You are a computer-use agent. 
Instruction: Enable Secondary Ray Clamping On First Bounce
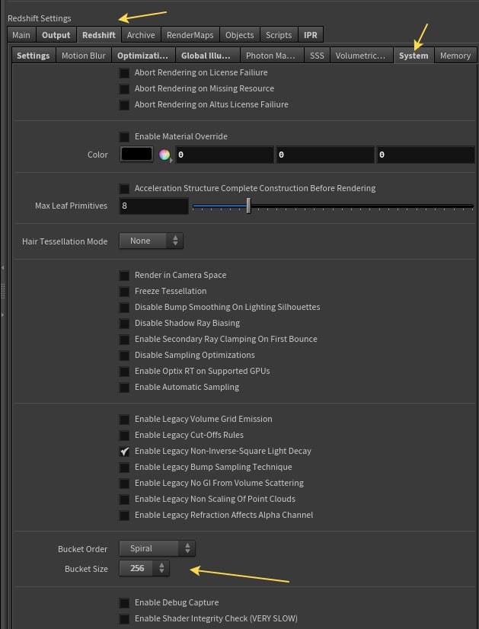(124, 340)
